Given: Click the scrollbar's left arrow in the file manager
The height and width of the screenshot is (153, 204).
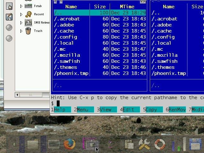Looking at the screenshot, I should coord(18,95).
